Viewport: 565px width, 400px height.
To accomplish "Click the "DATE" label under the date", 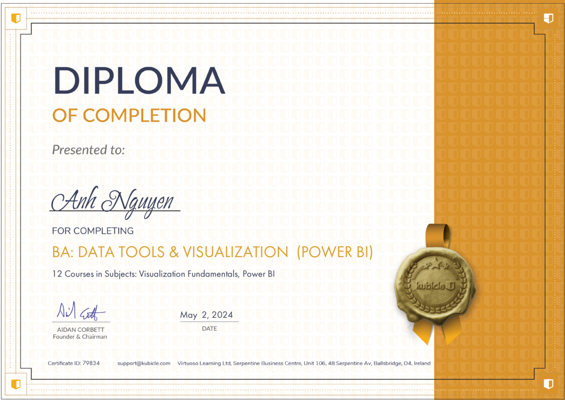I will pyautogui.click(x=209, y=328).
